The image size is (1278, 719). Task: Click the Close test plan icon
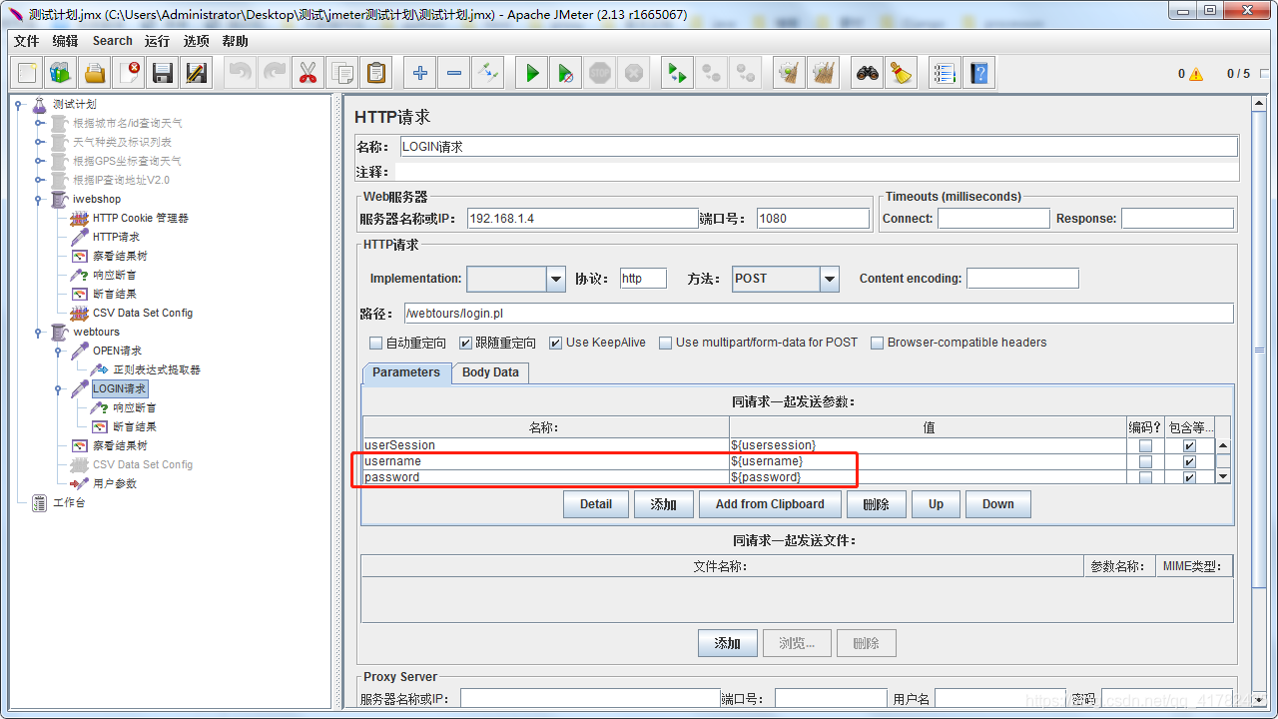(x=129, y=73)
